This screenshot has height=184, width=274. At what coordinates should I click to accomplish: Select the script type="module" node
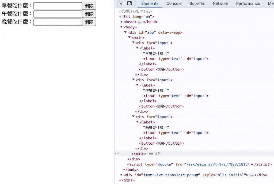point(199,164)
